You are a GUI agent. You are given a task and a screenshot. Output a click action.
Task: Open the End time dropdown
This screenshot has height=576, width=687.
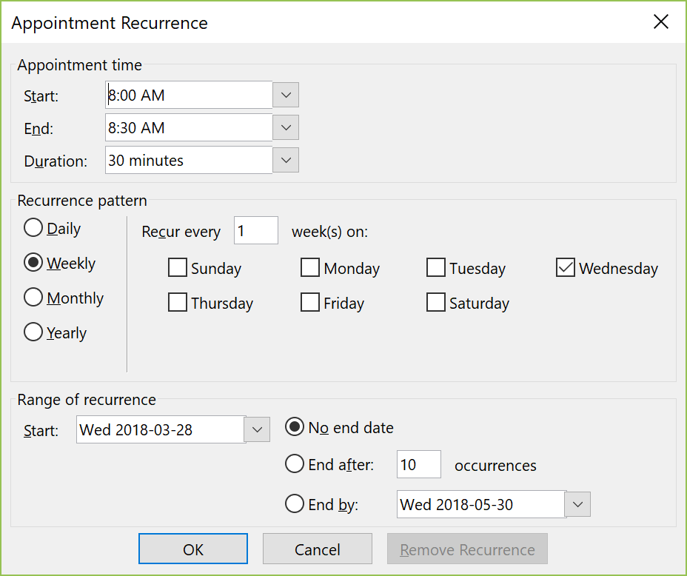(x=286, y=127)
